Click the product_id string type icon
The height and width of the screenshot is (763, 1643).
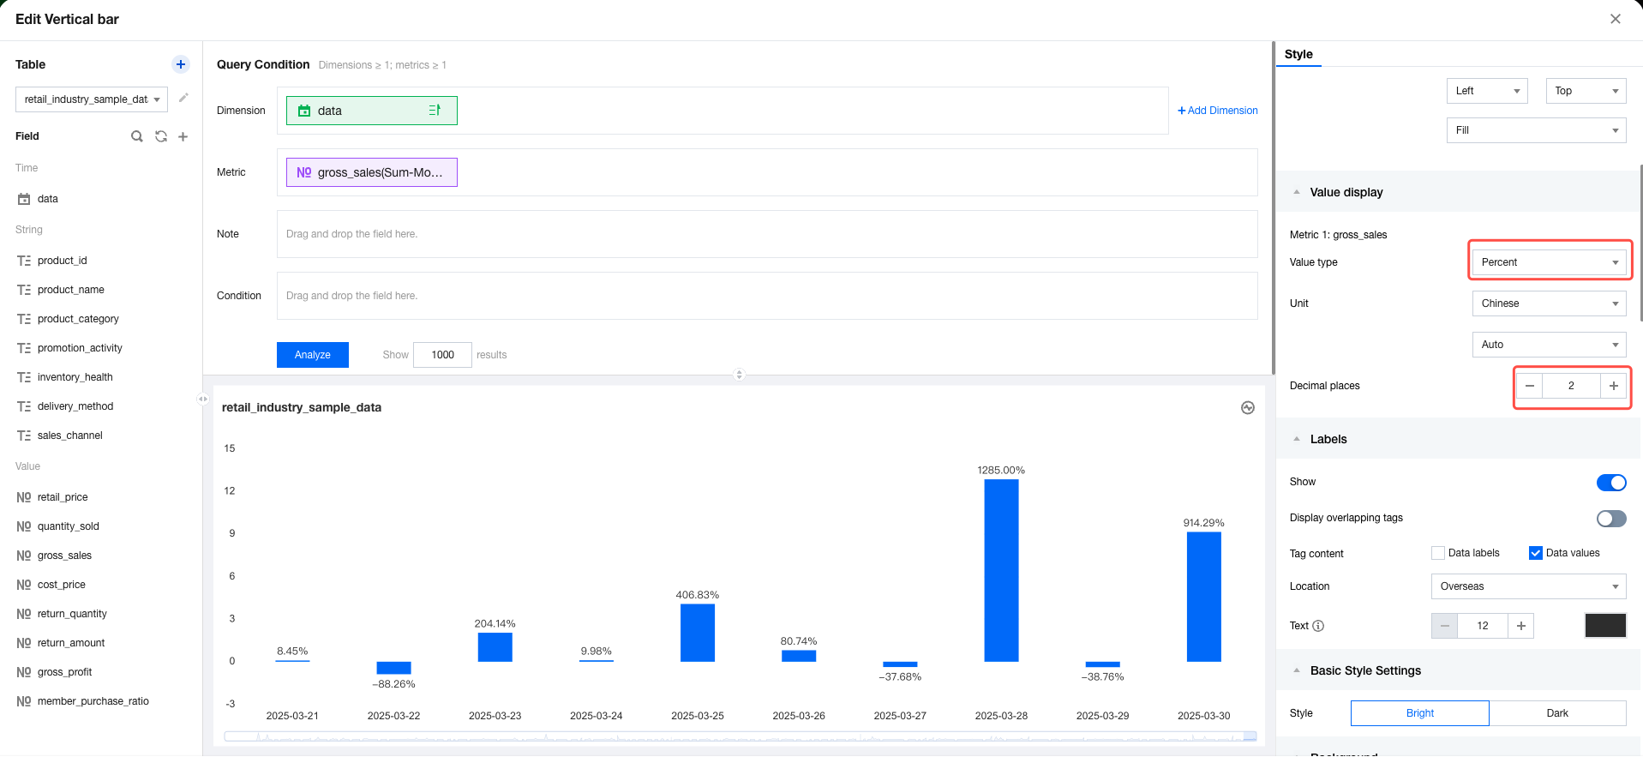tap(24, 261)
